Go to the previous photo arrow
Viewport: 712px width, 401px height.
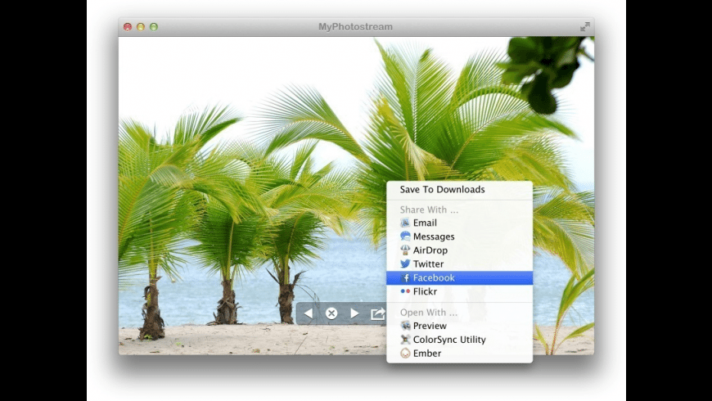point(309,313)
